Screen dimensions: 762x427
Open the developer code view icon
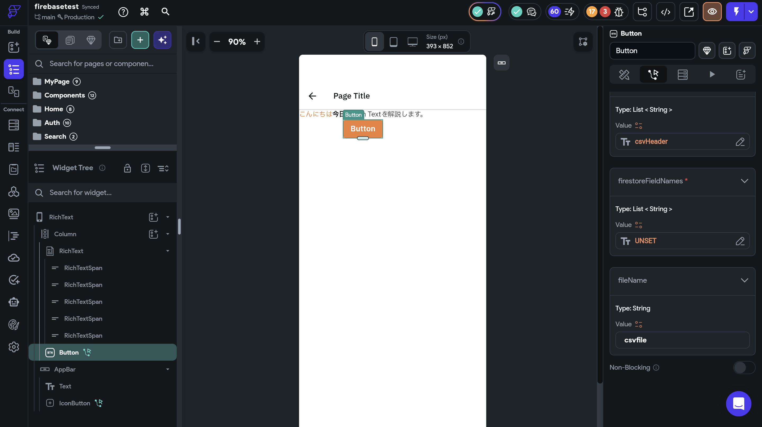(665, 12)
